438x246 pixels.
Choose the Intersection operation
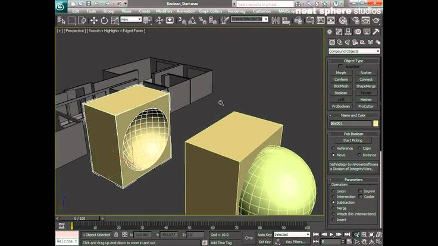tap(333, 197)
